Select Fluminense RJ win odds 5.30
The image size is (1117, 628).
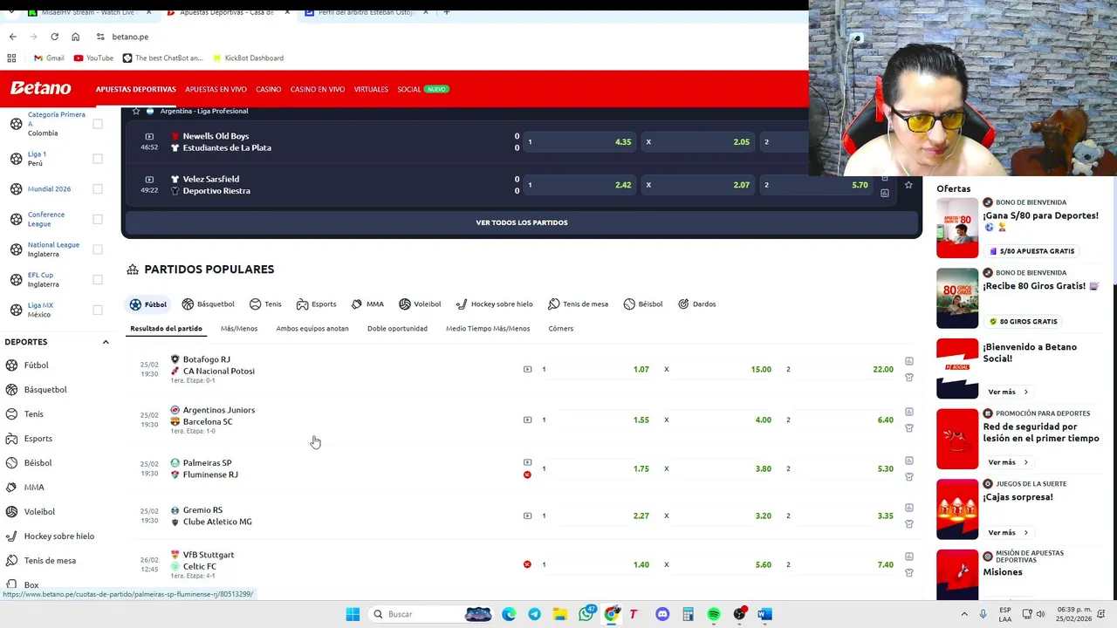pyautogui.click(x=839, y=468)
